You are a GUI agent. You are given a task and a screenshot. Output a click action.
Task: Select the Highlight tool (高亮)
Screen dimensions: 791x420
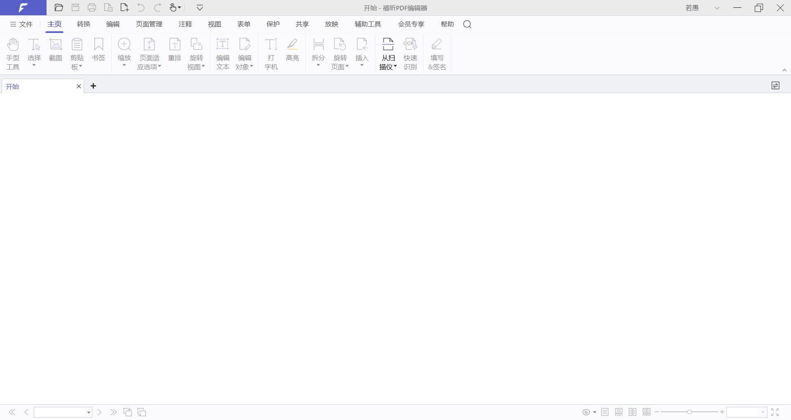293,50
